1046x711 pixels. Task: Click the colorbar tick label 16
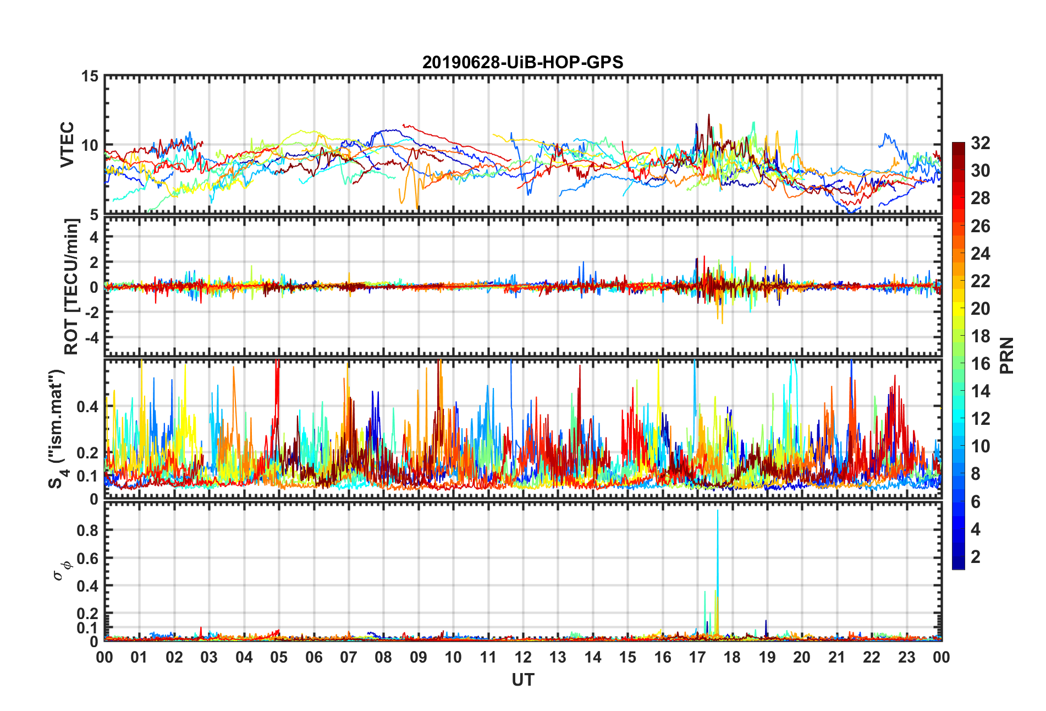(x=980, y=364)
